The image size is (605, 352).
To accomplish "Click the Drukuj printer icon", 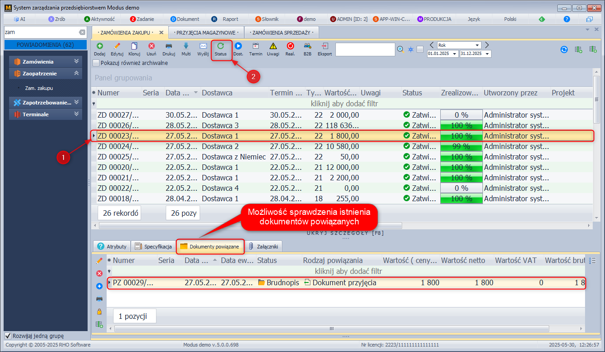I will point(169,46).
